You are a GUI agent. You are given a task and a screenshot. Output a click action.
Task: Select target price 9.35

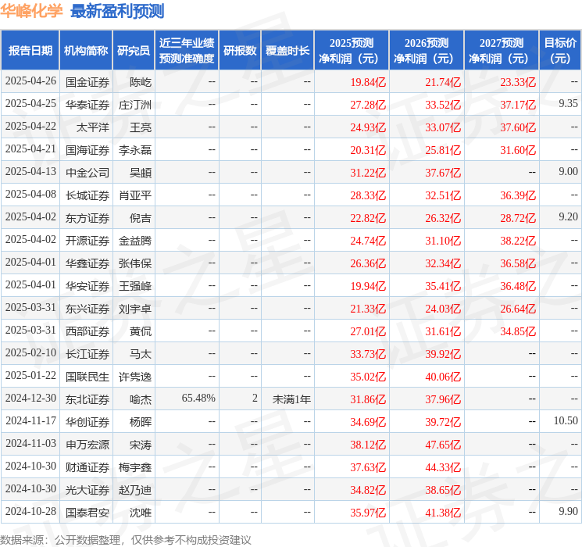(568, 104)
